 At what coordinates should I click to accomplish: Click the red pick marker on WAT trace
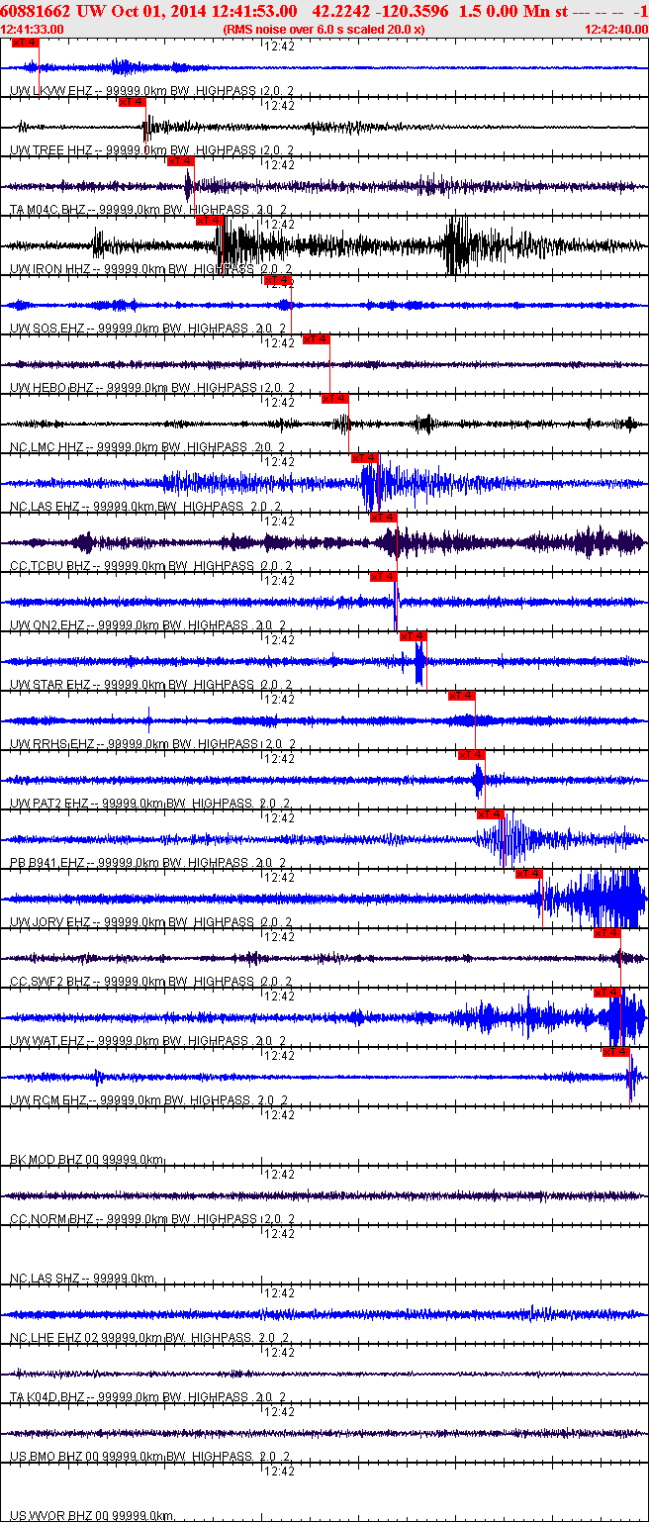tap(607, 993)
